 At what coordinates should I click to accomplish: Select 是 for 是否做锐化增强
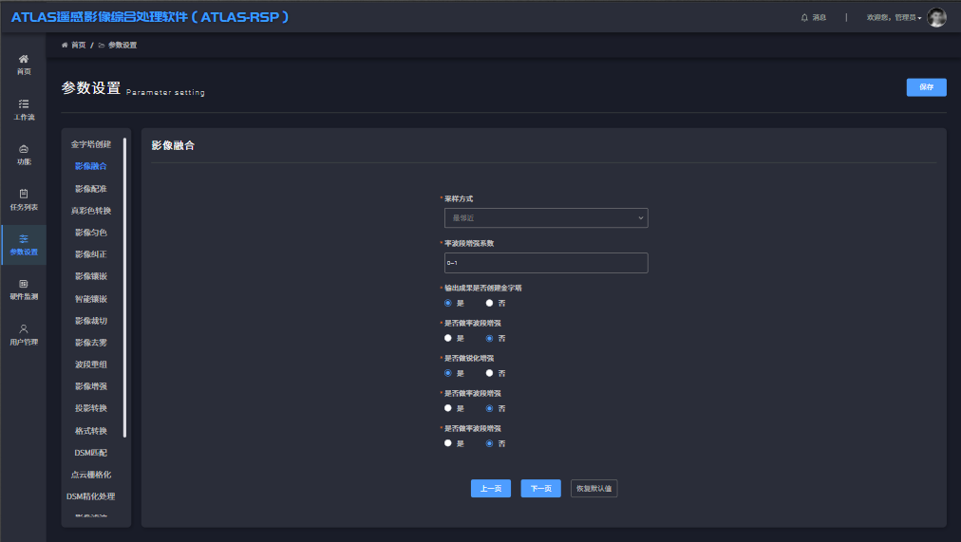pyautogui.click(x=448, y=373)
